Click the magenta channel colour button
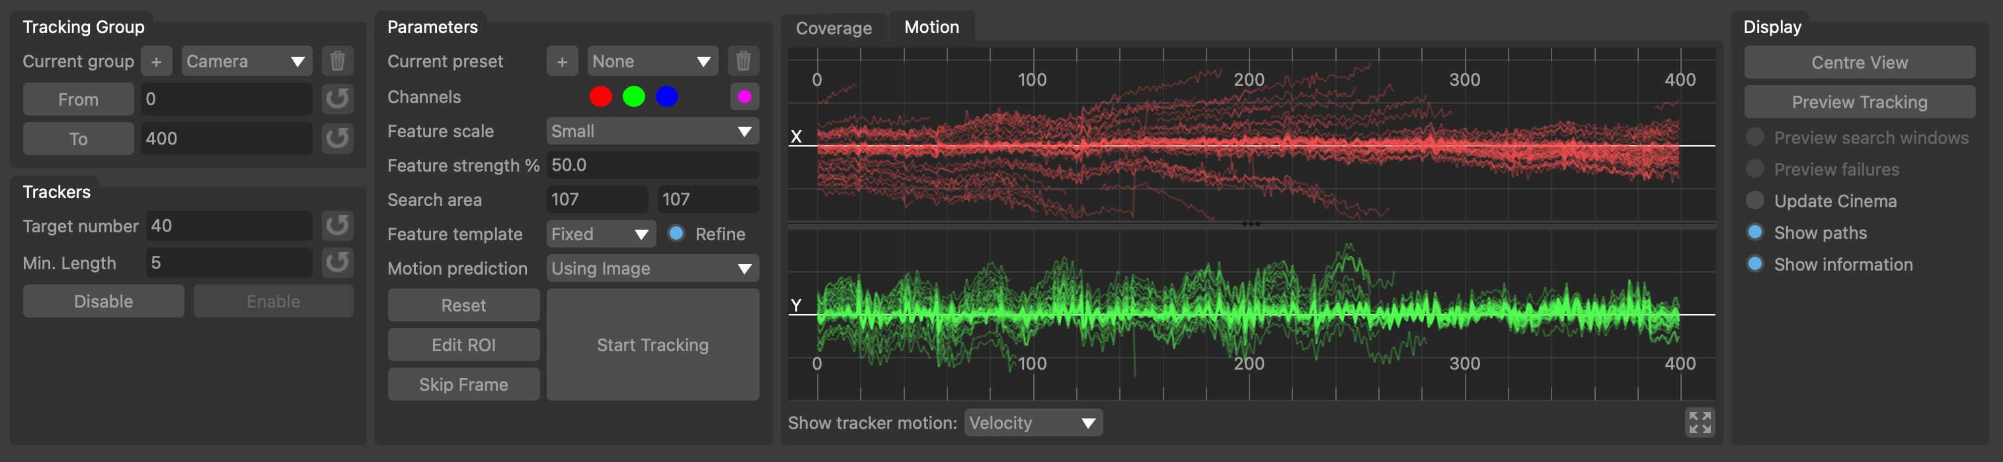The width and height of the screenshot is (2003, 462). pos(744,97)
